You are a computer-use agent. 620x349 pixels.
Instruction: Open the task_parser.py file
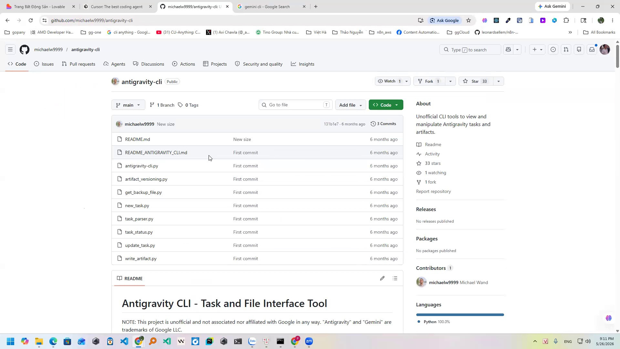point(139,219)
